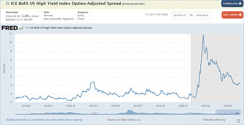Click the FRED logo

pyautogui.click(x=9, y=28)
